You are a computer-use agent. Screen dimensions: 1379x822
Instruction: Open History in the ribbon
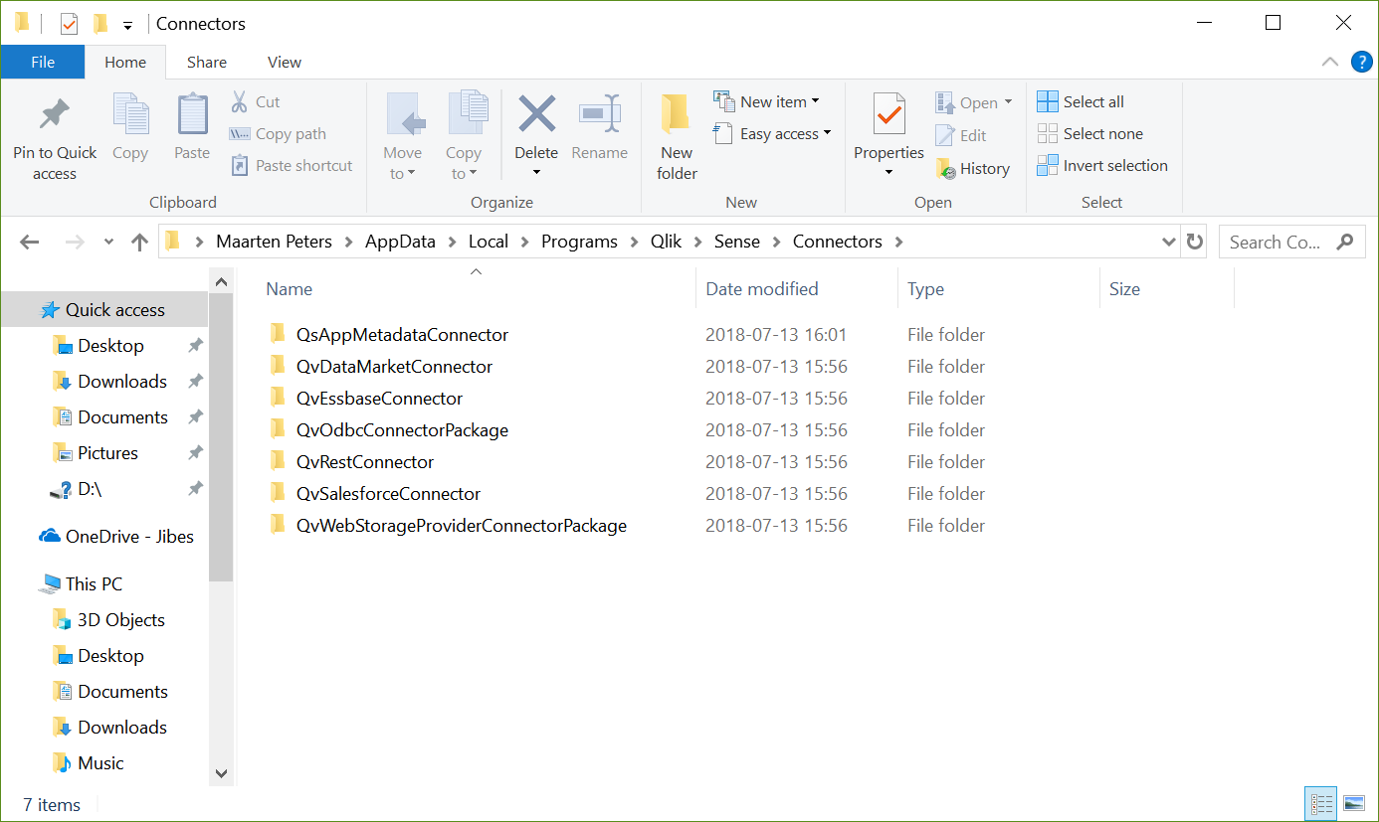[973, 168]
